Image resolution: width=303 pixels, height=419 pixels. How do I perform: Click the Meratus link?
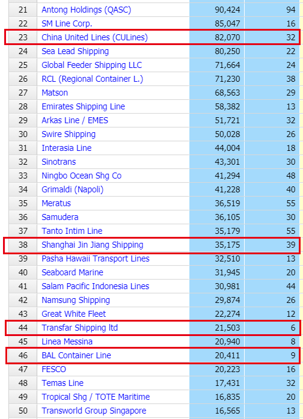56,203
